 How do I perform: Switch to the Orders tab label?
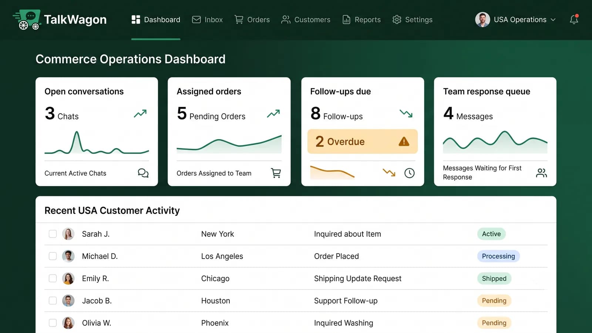(x=258, y=20)
